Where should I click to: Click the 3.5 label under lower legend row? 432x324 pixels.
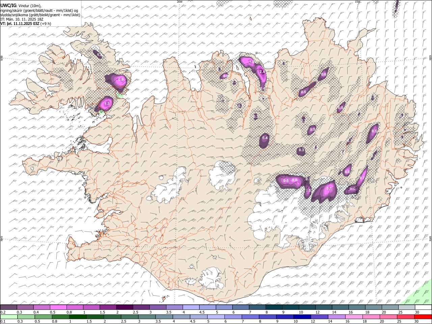(158, 321)
